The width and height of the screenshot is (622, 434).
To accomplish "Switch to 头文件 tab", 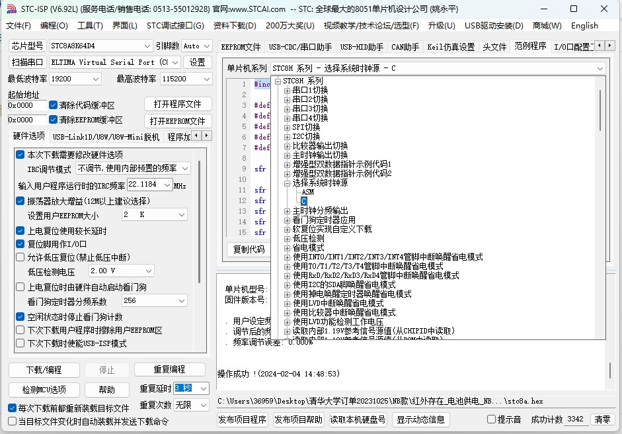I will [494, 47].
